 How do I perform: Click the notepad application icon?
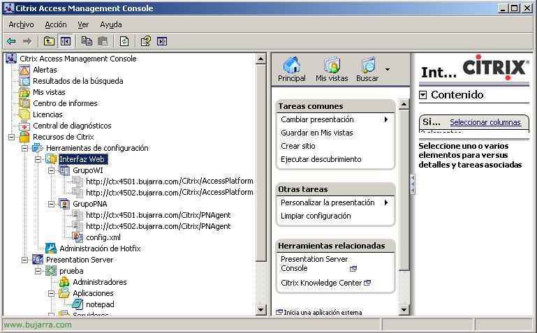tap(78, 304)
